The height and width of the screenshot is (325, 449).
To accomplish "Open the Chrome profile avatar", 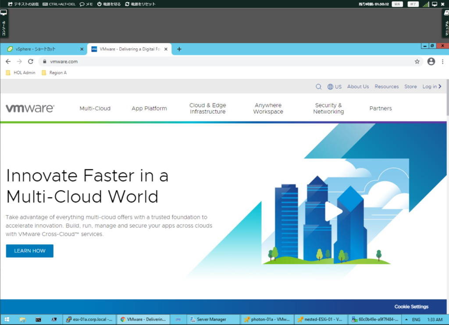I will click(431, 61).
